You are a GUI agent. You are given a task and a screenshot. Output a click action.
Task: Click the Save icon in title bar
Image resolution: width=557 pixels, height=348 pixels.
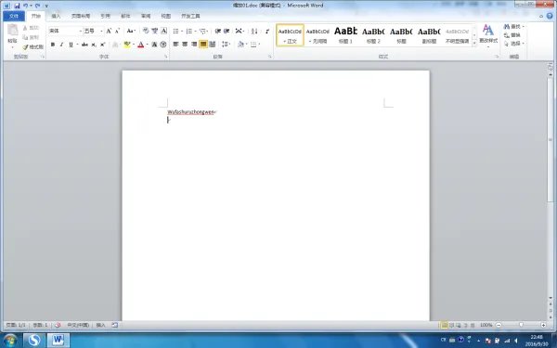(x=17, y=6)
